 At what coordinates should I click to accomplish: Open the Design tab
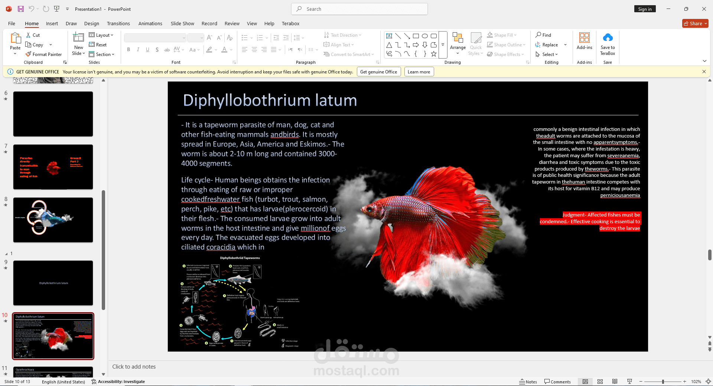point(91,23)
